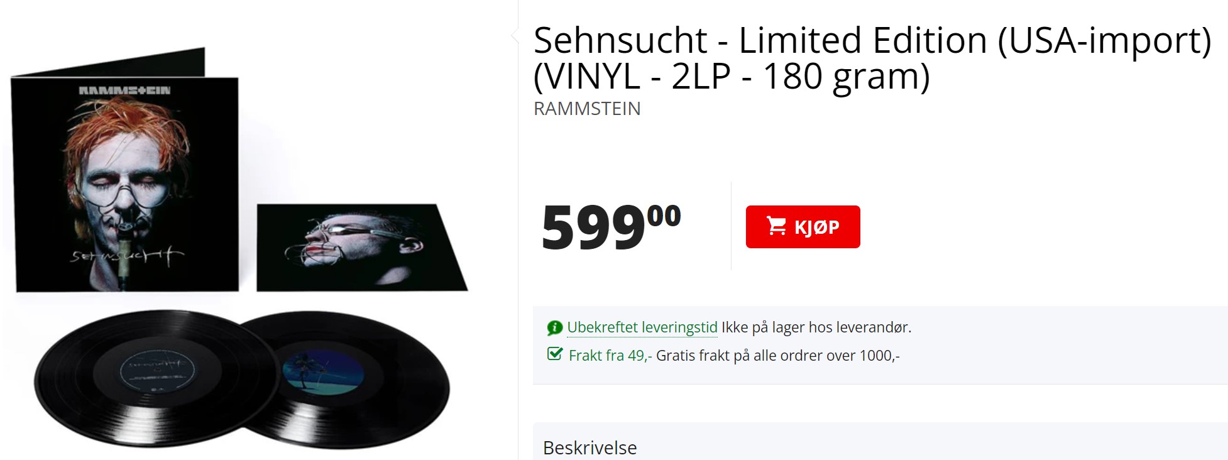This screenshot has width=1228, height=460.
Task: Click the RAMMSTEIN artist name
Action: (587, 109)
